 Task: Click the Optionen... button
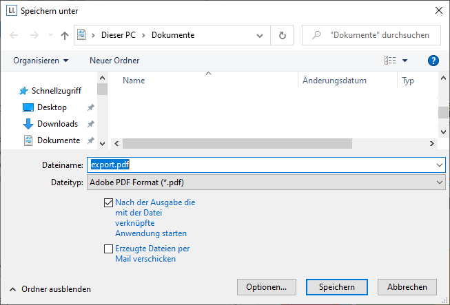click(x=266, y=286)
